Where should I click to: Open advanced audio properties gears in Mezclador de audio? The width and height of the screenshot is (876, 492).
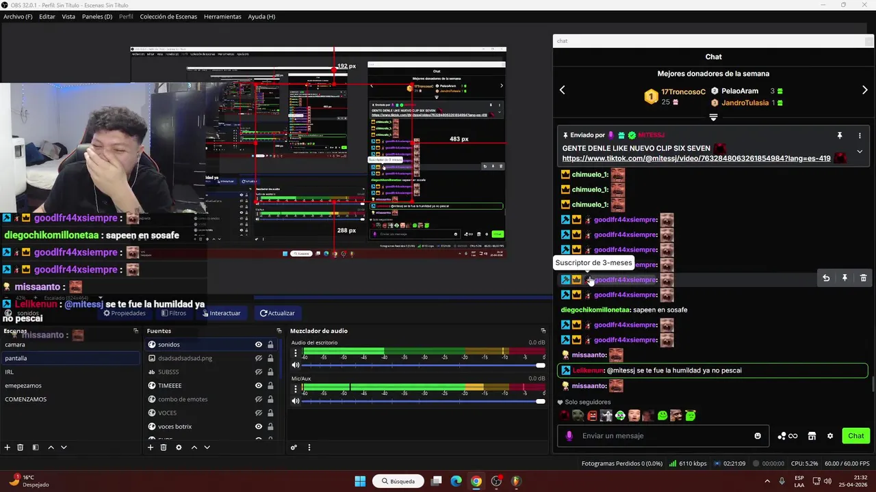tap(294, 448)
